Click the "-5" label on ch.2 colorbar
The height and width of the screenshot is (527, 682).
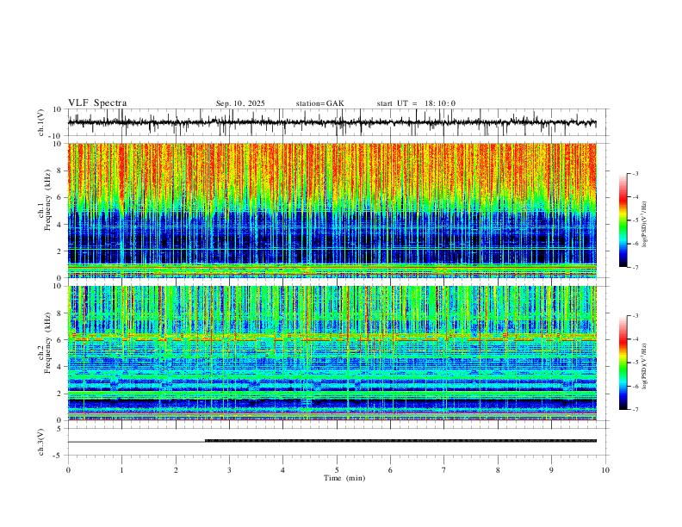pos(635,363)
